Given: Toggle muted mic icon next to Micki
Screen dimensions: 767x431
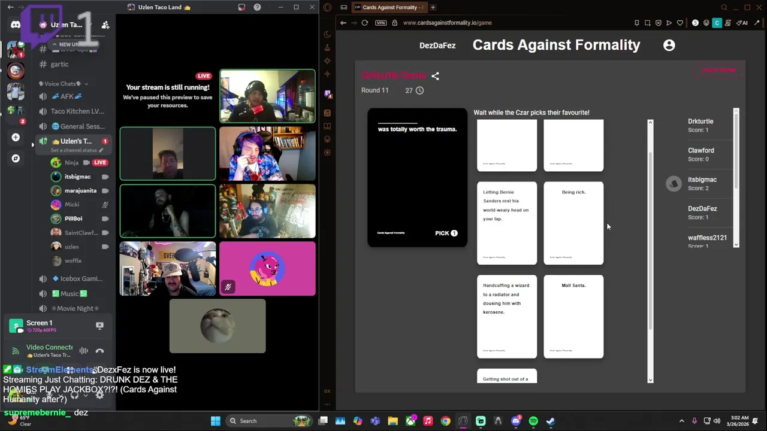Looking at the screenshot, I should tap(105, 205).
